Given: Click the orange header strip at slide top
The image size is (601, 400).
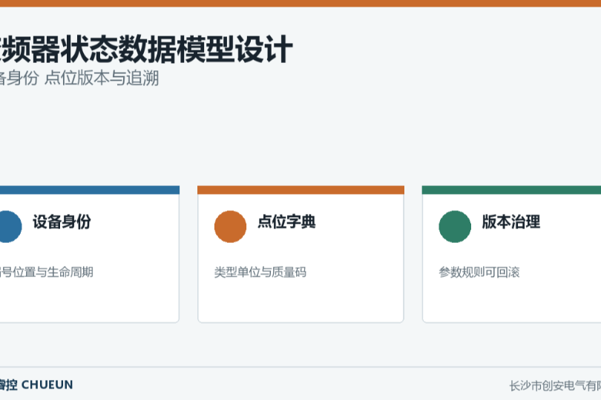Looking at the screenshot, I should pyautogui.click(x=300, y=4).
